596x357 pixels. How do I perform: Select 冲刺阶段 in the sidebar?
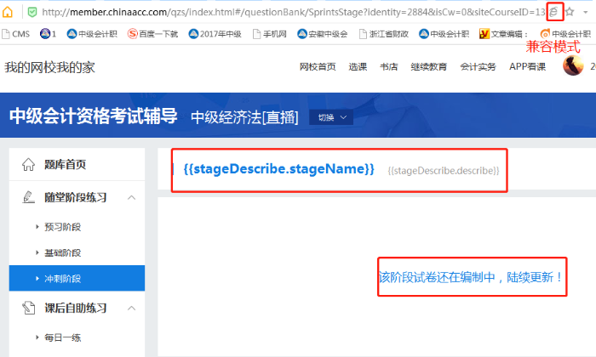click(62, 278)
